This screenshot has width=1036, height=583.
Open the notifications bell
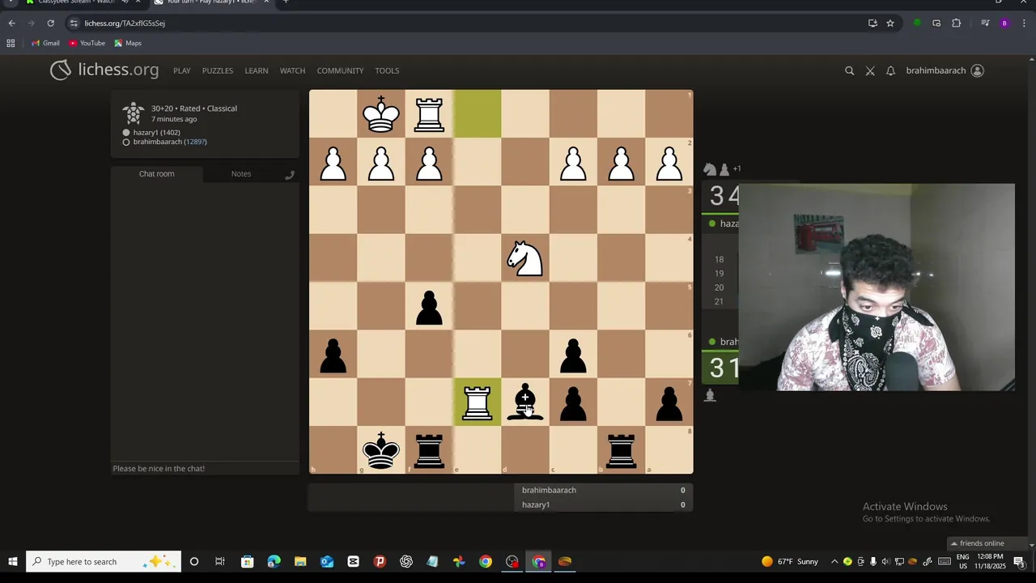pos(890,71)
